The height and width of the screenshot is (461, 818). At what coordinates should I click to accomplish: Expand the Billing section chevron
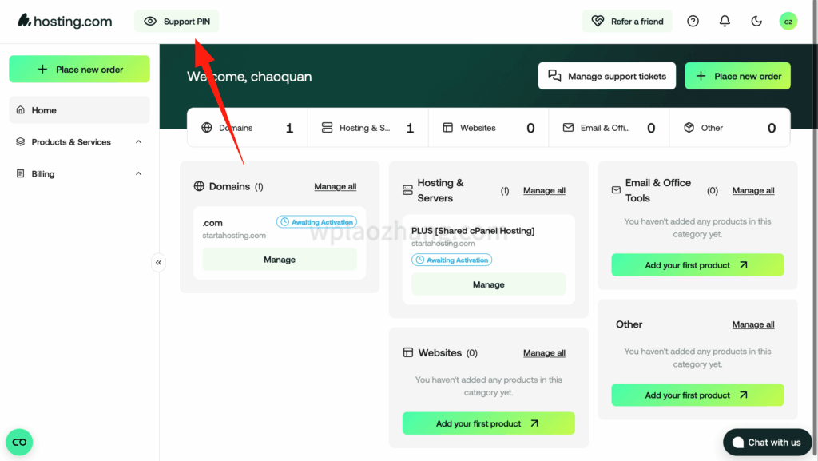(x=138, y=174)
